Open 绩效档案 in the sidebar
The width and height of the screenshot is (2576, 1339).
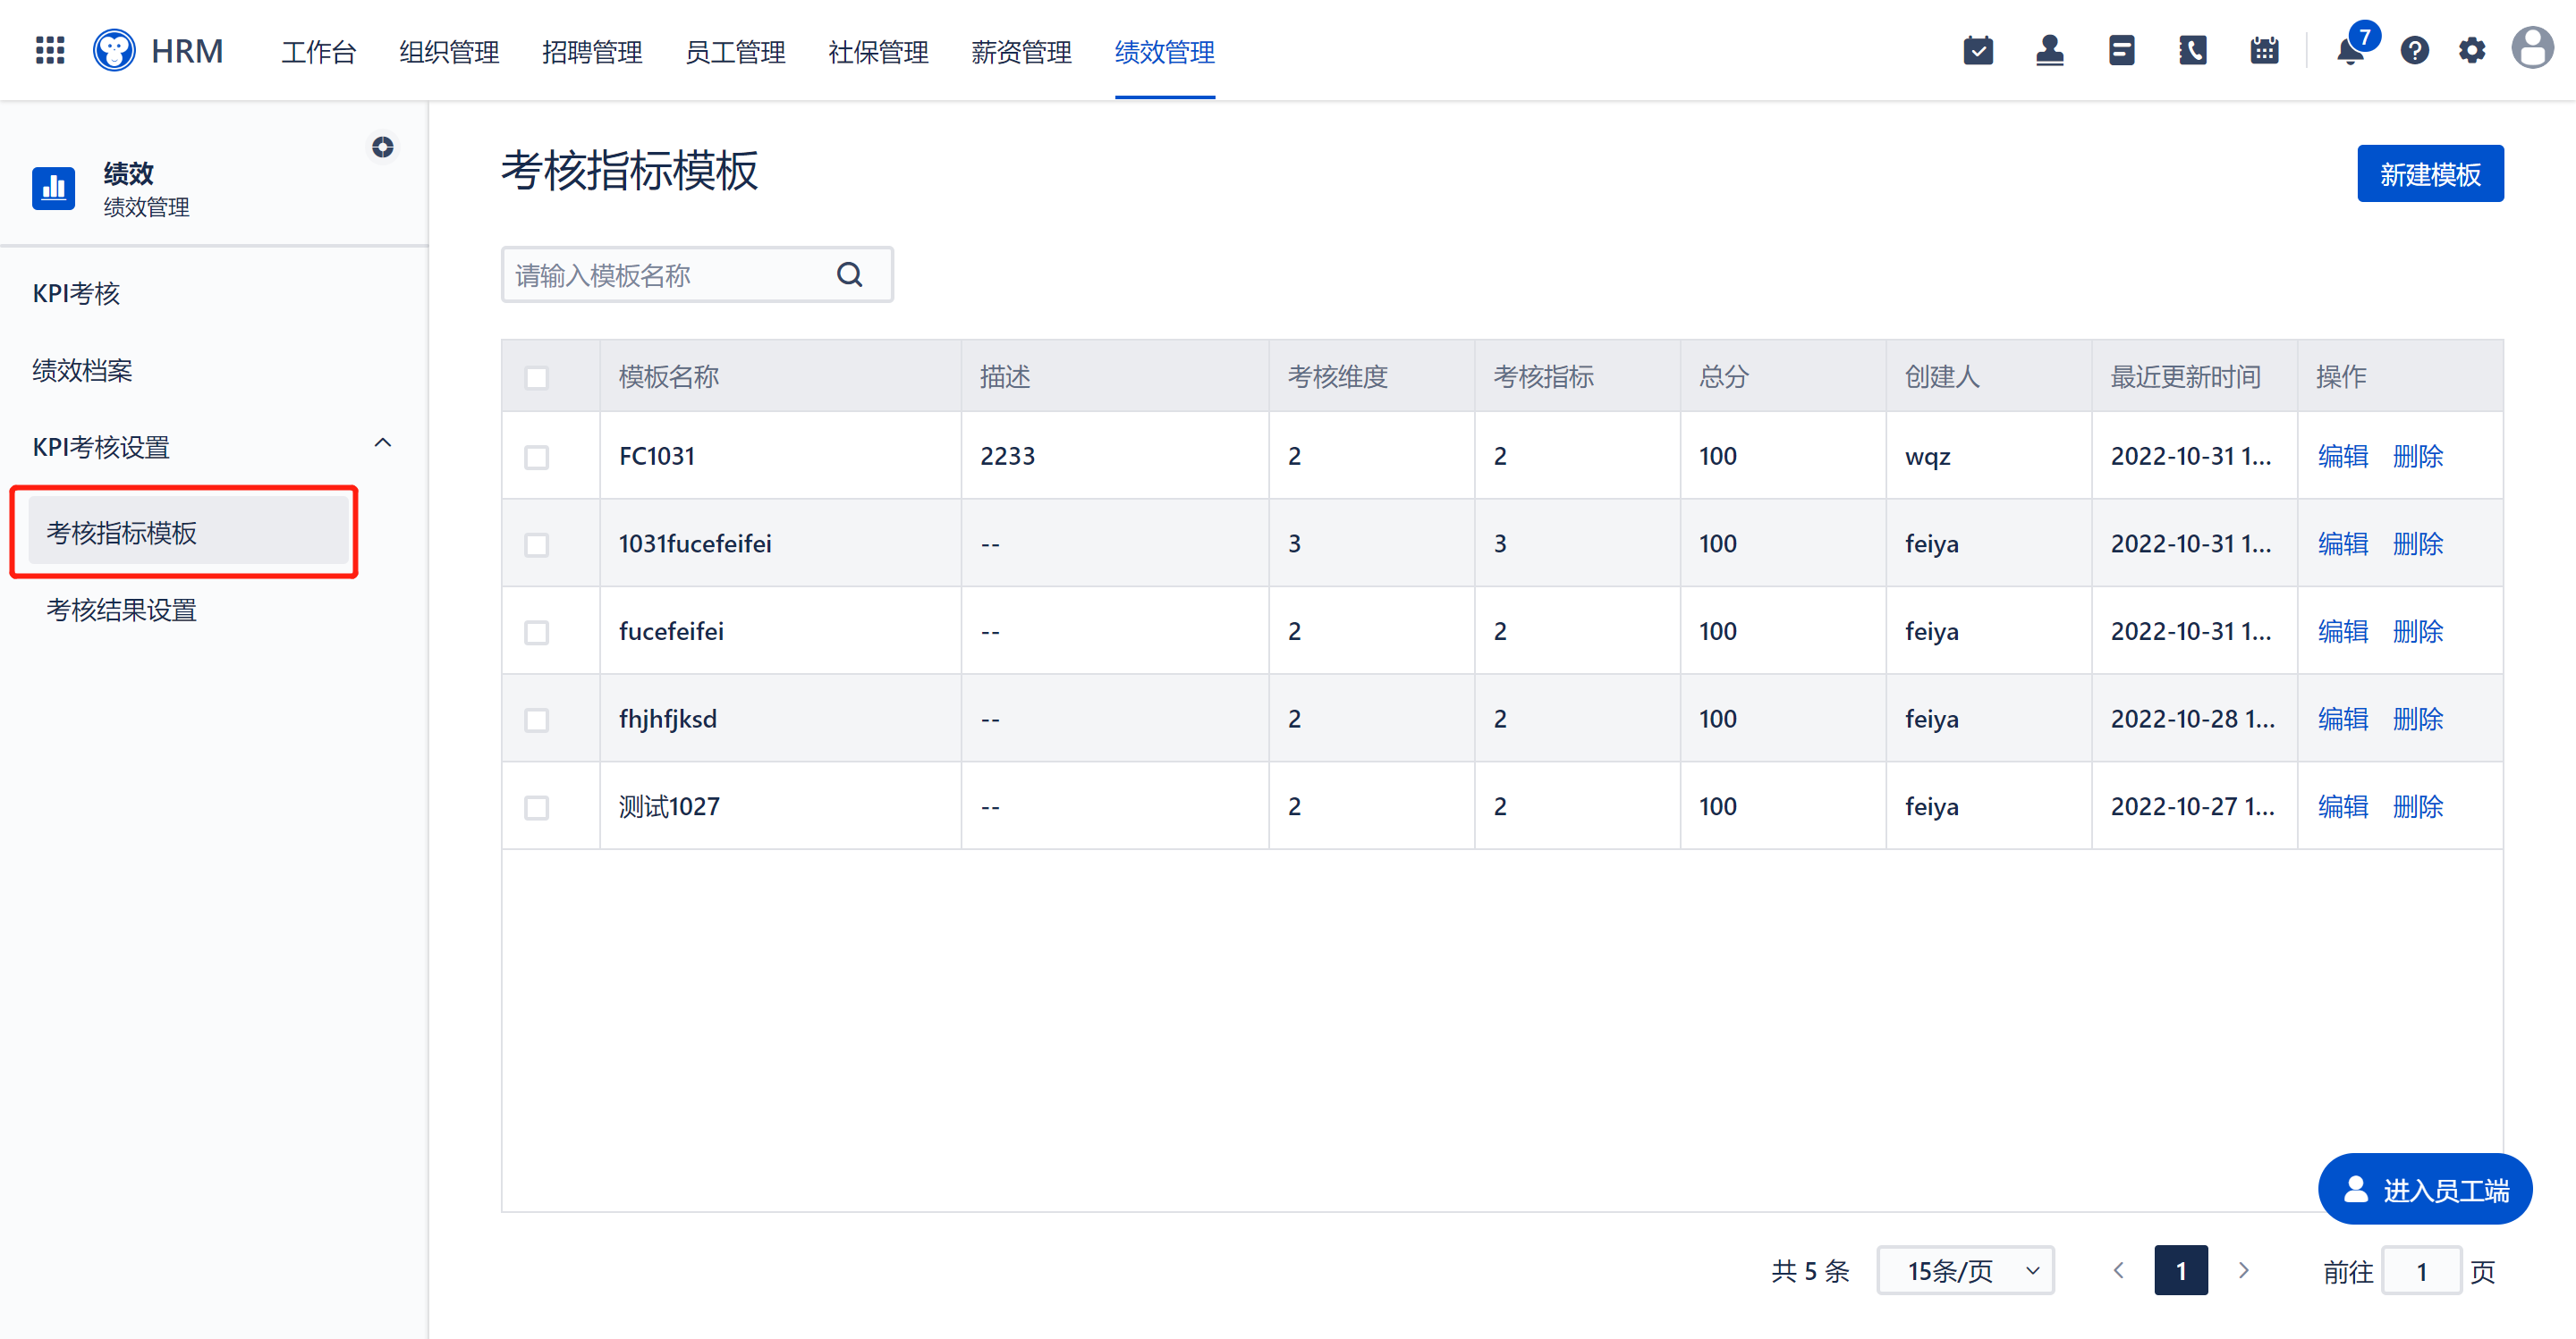[x=82, y=371]
